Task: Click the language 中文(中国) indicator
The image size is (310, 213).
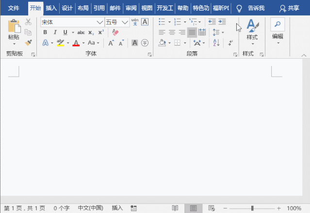Action: (91, 208)
